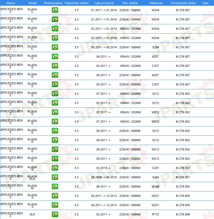
Task: Click the fuel icon in the KLASA M row
Action: pos(55,187)
